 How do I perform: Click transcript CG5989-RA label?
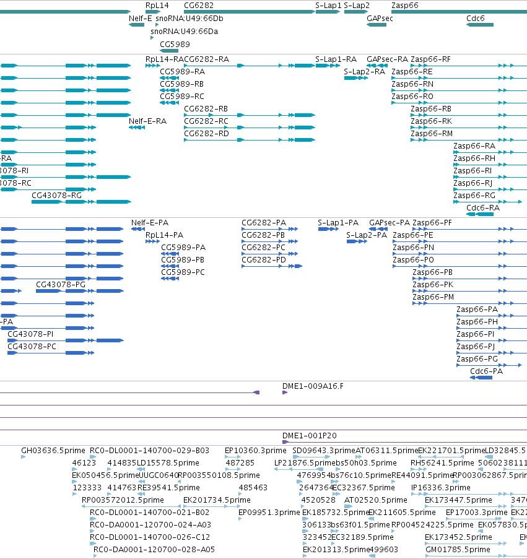pyautogui.click(x=182, y=72)
